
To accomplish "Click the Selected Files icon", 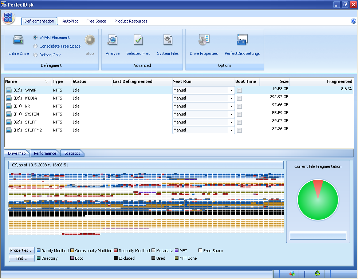I will tap(138, 40).
